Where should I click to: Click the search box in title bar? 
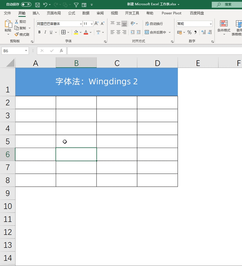(227, 5)
